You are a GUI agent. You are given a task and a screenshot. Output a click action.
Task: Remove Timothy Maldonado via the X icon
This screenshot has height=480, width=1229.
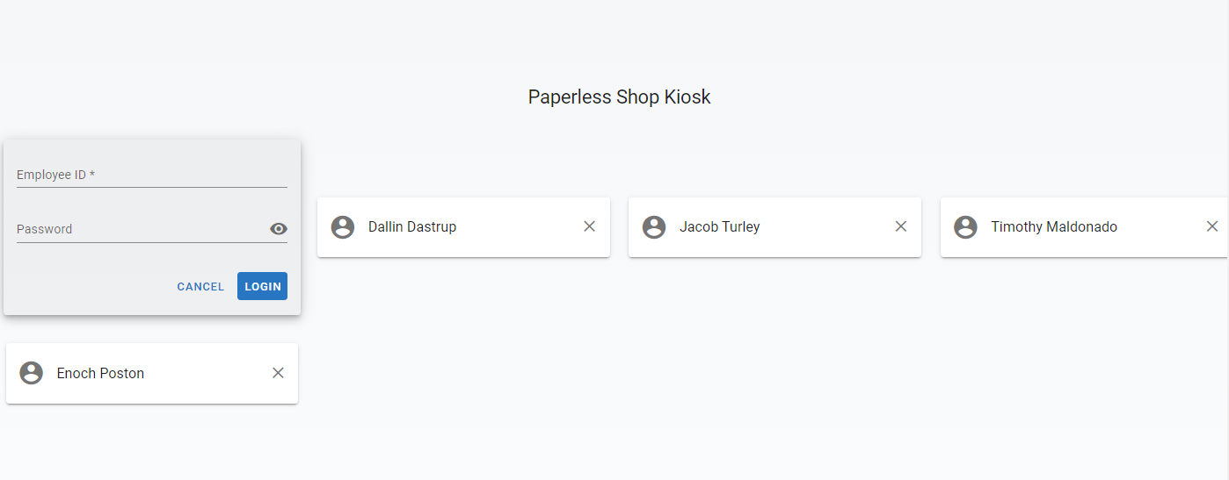(x=1212, y=226)
